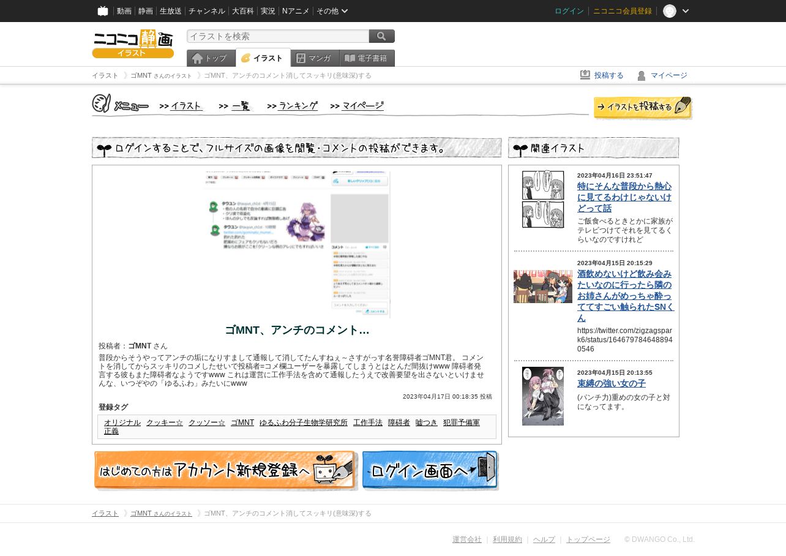The image size is (786, 556).
Task: Click the 投稿する link in breadcrumb bar
Action: click(609, 75)
